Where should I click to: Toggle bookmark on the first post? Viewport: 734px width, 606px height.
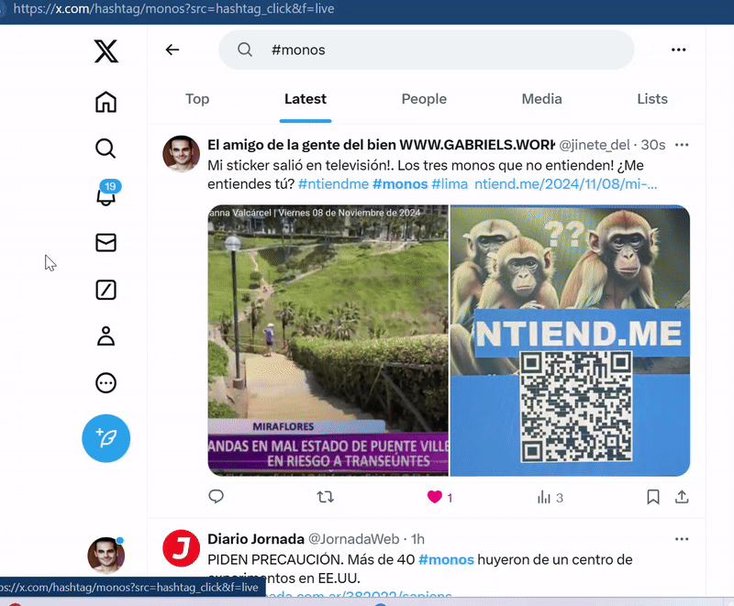(652, 497)
